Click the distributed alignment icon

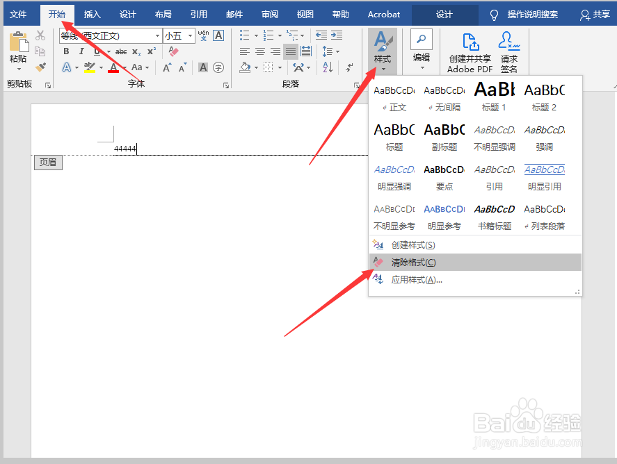coord(306,51)
